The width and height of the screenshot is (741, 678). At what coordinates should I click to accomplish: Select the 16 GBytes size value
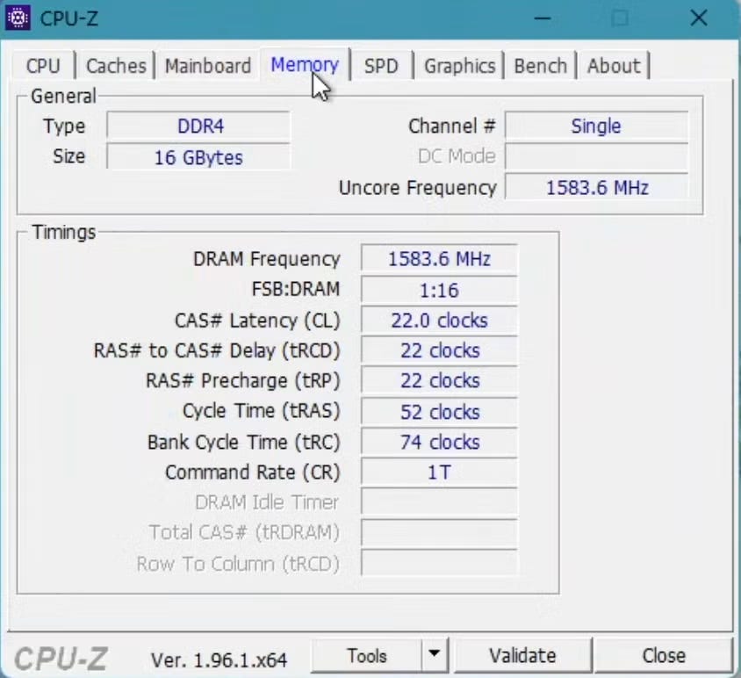[x=198, y=157]
